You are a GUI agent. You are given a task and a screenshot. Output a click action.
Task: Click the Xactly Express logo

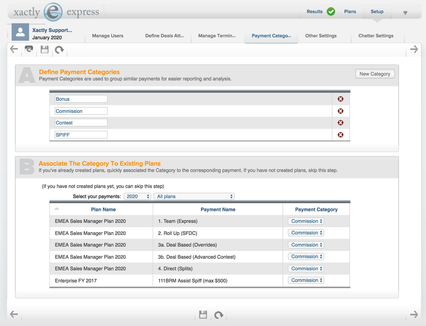(56, 12)
